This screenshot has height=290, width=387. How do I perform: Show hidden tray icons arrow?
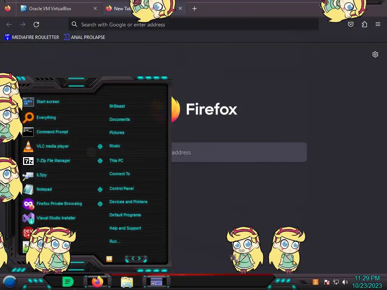304,282
